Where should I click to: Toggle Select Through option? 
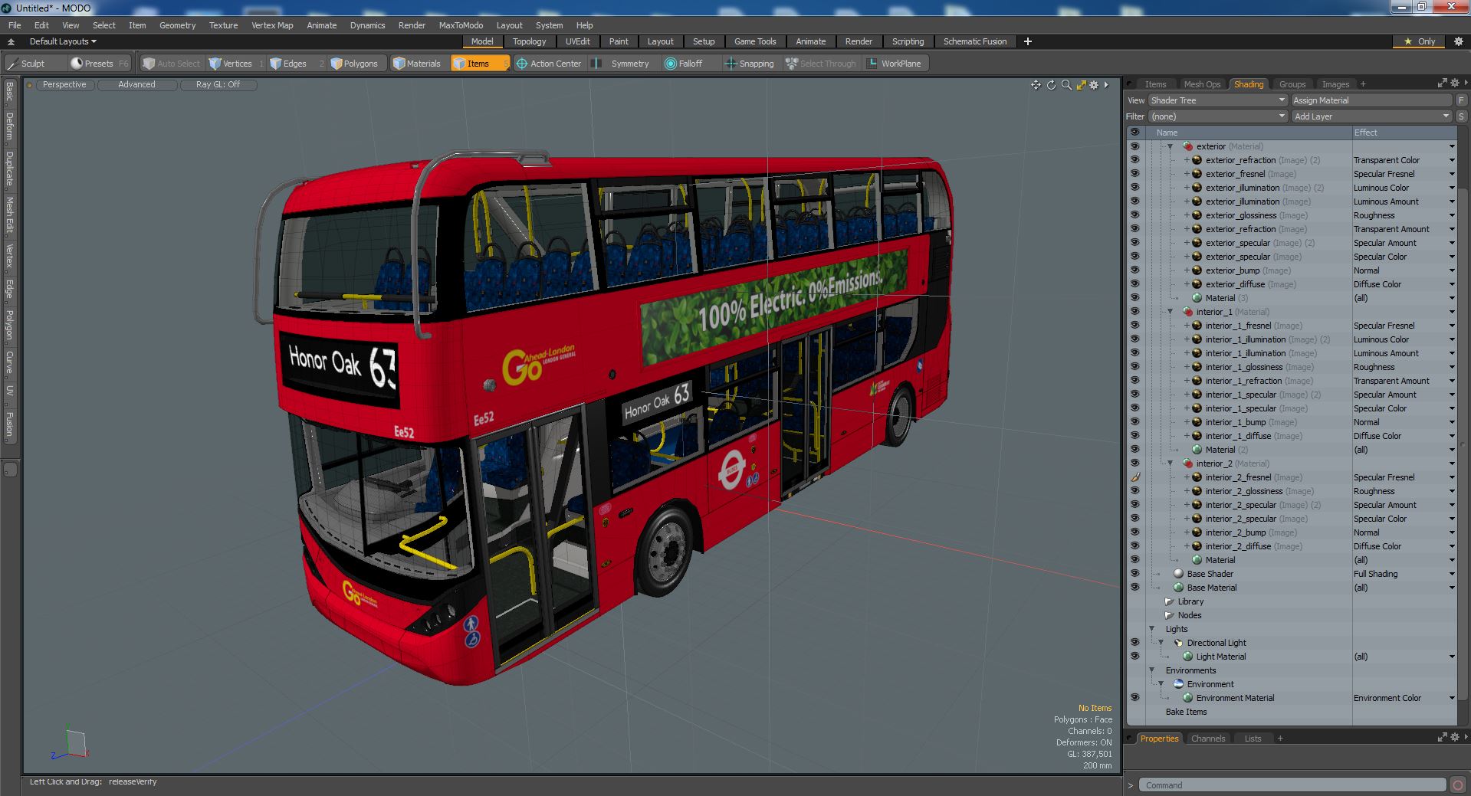tap(821, 64)
